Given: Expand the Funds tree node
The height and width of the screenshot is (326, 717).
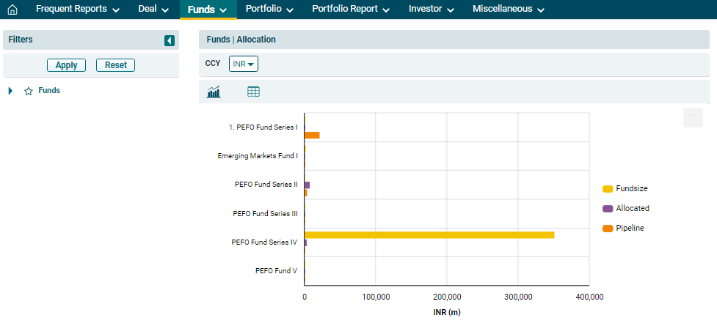Looking at the screenshot, I should pos(11,91).
